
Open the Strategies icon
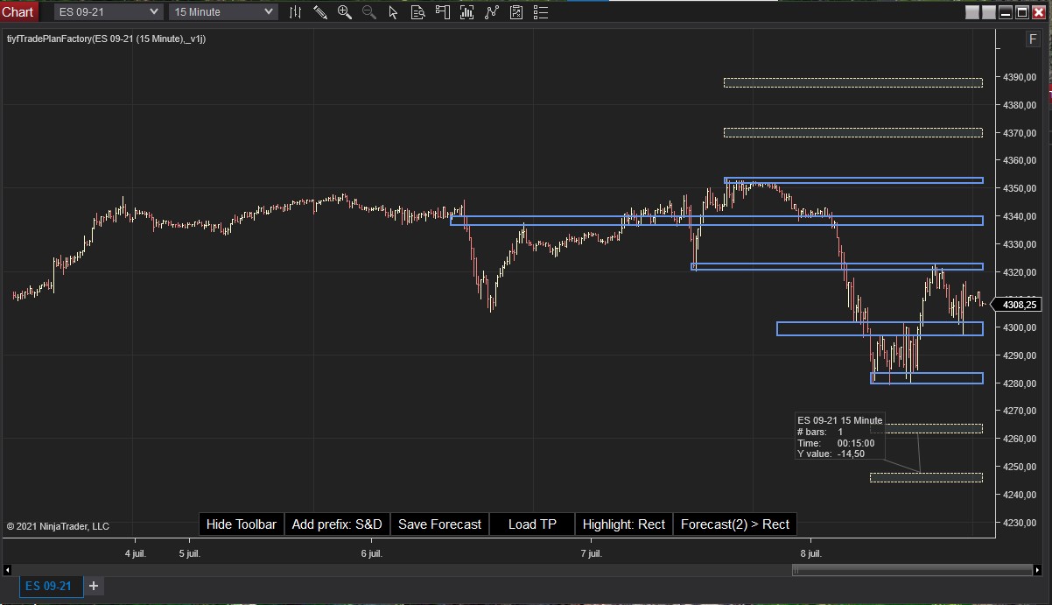[517, 12]
